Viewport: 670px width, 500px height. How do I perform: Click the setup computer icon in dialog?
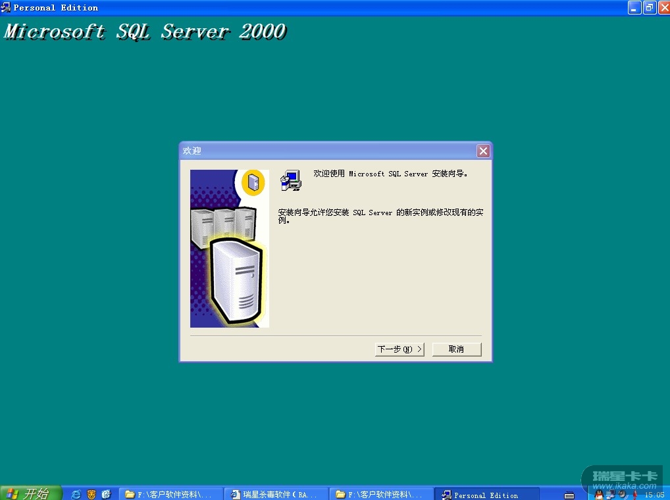[x=291, y=180]
